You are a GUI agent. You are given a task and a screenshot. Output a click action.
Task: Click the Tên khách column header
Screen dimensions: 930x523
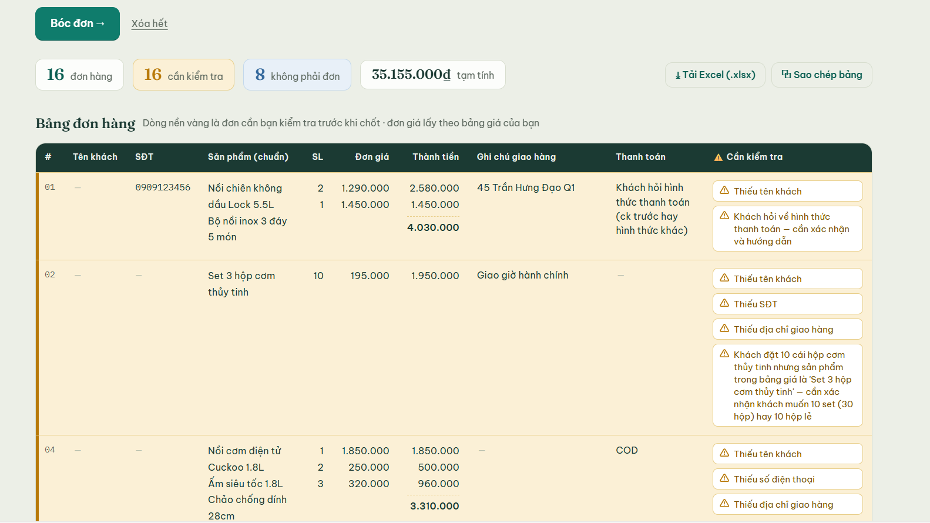(95, 157)
